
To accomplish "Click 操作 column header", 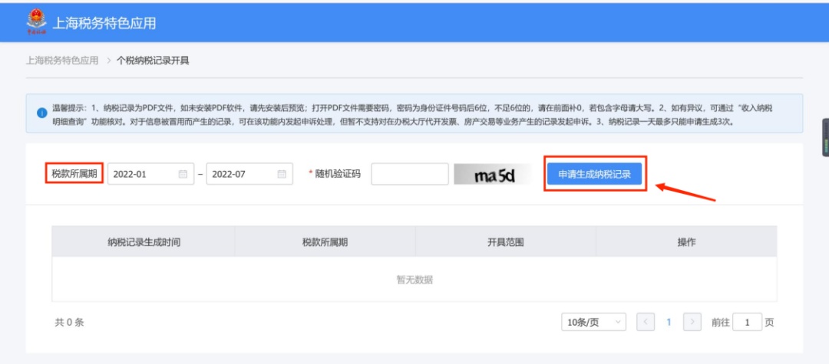I will coord(686,241).
